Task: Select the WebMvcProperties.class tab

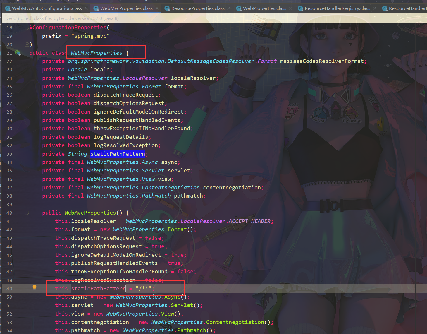Action: [x=126, y=8]
